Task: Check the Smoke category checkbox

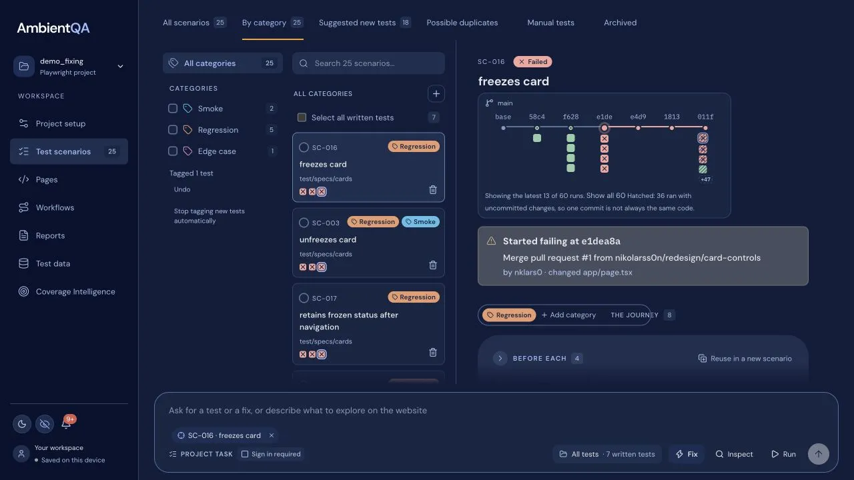Action: pos(173,109)
